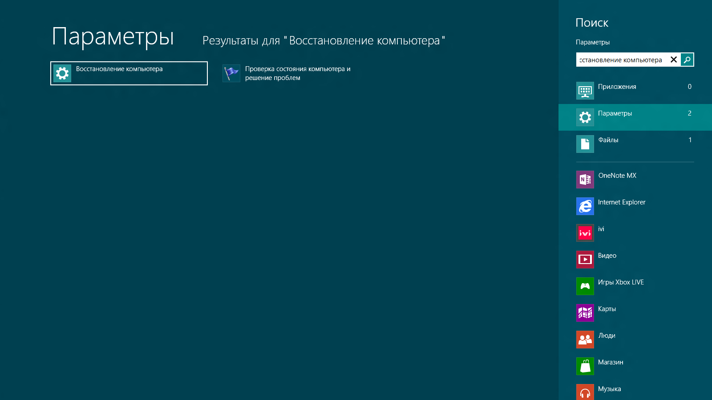
Task: Select the Музыка headphones icon
Action: (x=585, y=392)
